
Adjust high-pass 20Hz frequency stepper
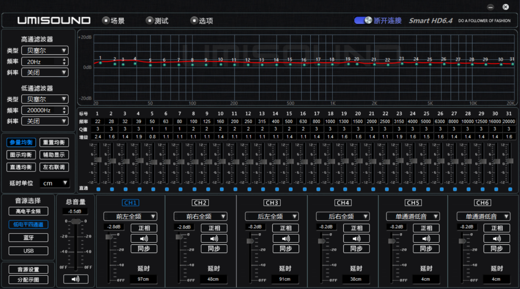pos(64,61)
